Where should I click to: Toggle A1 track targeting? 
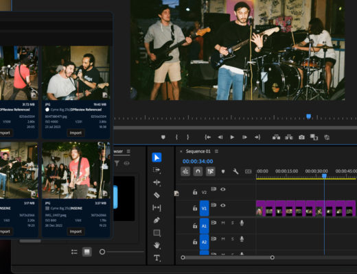pos(204,226)
